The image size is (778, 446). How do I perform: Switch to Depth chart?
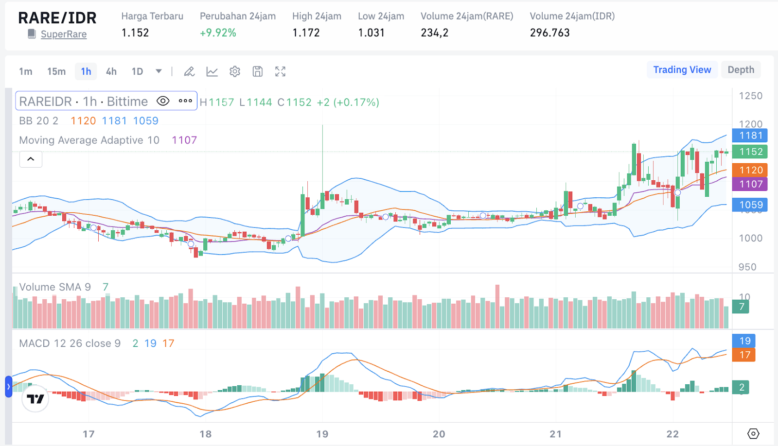(x=741, y=69)
